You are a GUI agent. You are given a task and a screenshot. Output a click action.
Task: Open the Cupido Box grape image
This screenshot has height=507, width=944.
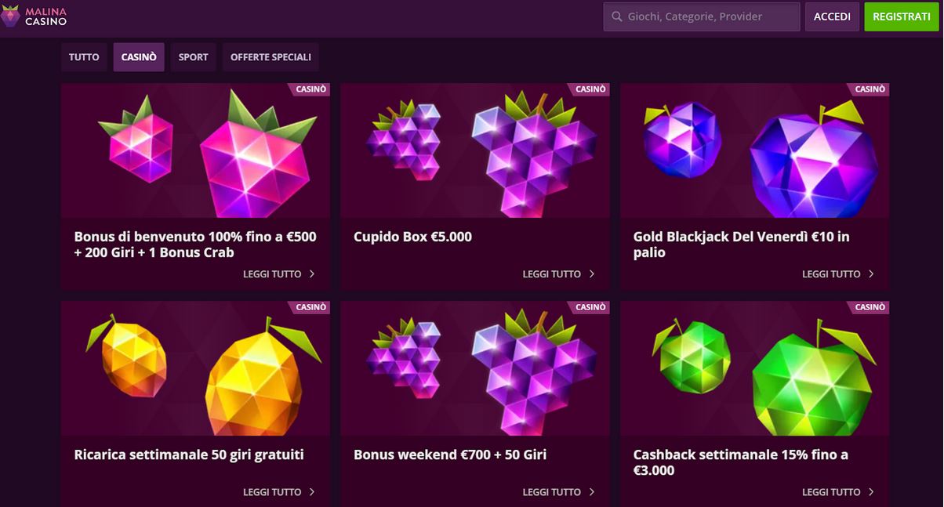(x=475, y=150)
